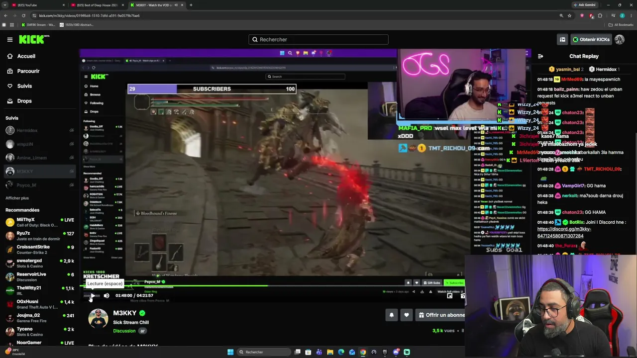
Task: Open the user profile avatar menu
Action: coord(620,39)
